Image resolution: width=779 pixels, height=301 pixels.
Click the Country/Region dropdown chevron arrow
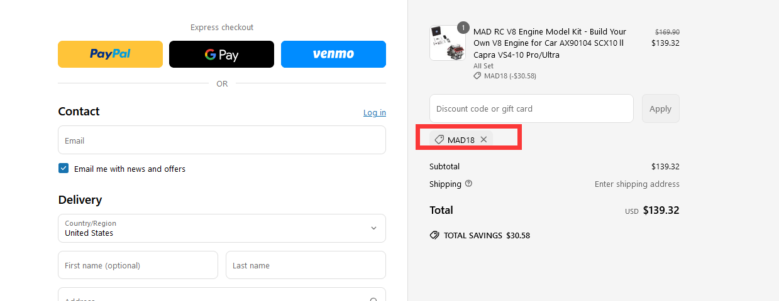(x=373, y=228)
